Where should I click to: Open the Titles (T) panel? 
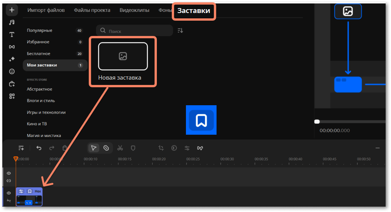[12, 34]
